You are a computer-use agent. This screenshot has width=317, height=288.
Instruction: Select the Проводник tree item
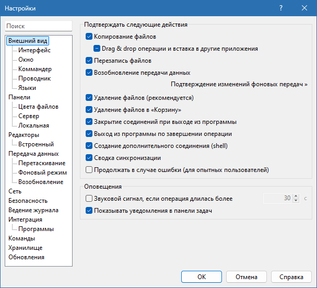(34, 78)
